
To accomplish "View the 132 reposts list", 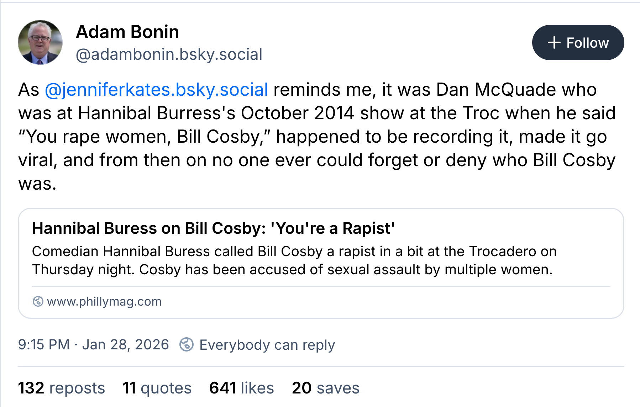I will tap(62, 388).
